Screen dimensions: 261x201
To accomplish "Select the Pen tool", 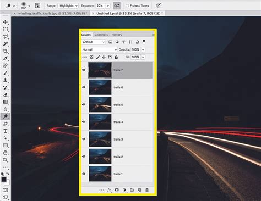I will (6, 124).
